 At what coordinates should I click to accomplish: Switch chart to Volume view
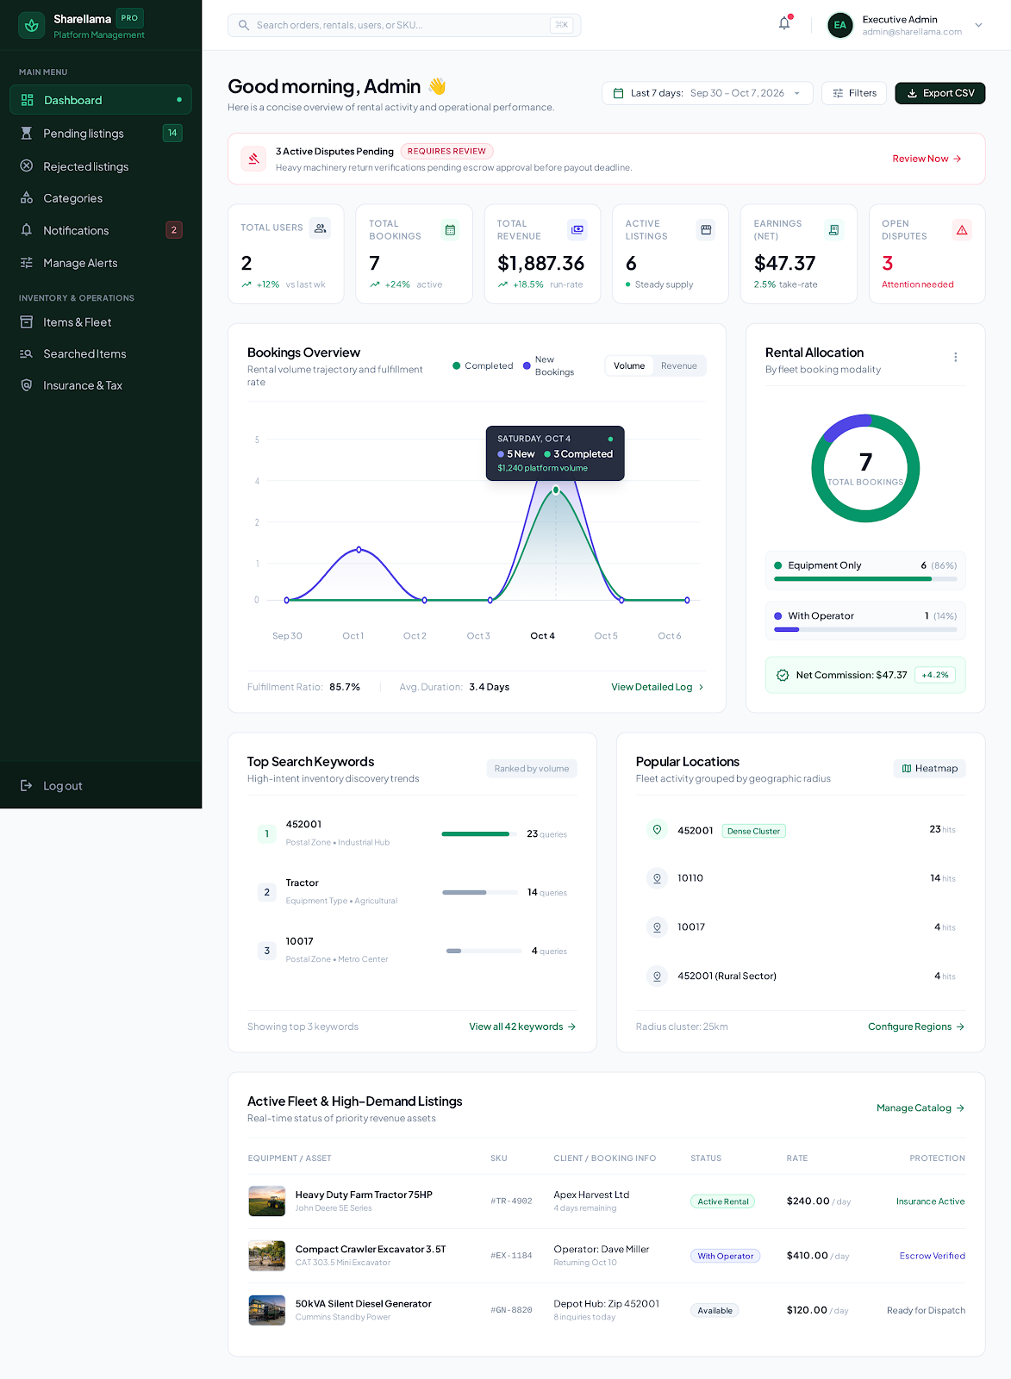pos(629,365)
